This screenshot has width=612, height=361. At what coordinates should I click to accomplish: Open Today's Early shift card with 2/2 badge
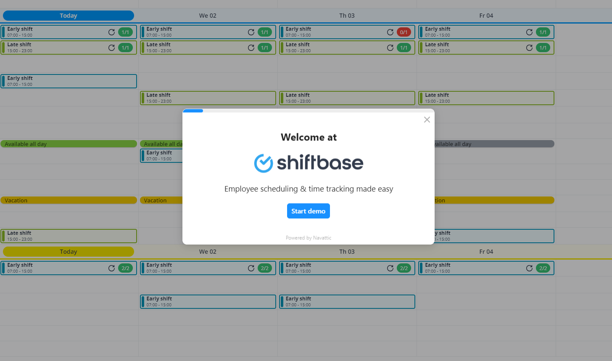click(x=69, y=268)
